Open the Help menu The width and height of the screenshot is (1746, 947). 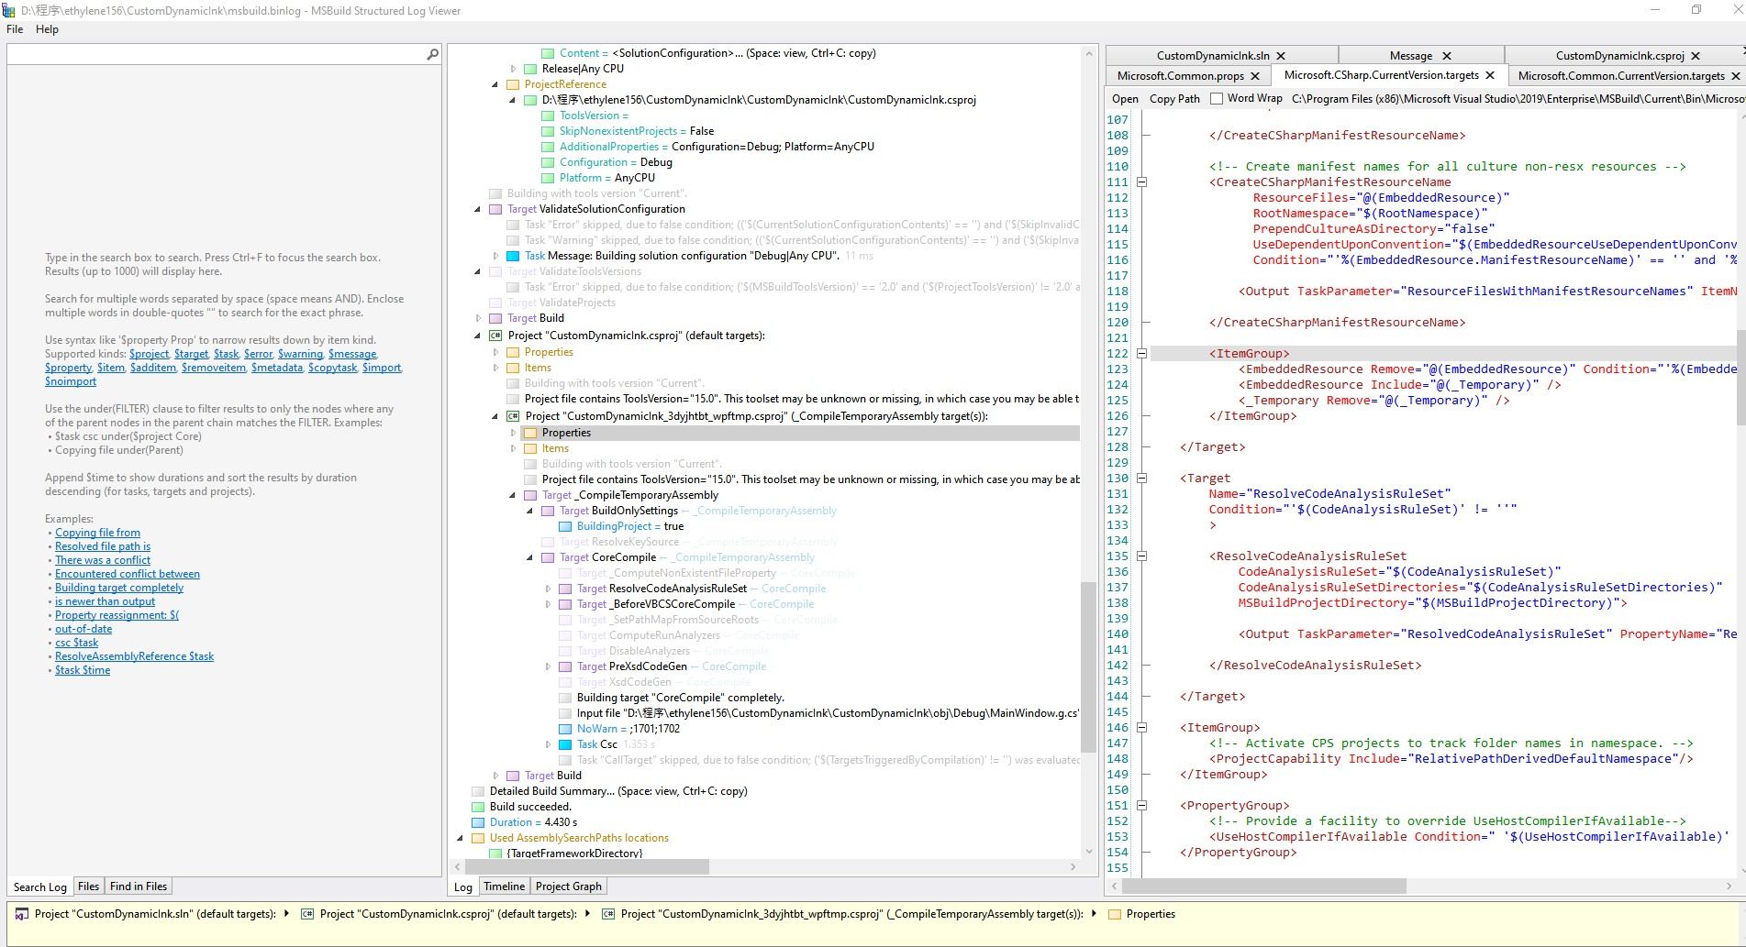coord(47,29)
